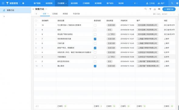Screen dimensions: 179x110
Task: Click the 会议 tag in 新机型项目投标 row
Action: [x=110, y=61]
